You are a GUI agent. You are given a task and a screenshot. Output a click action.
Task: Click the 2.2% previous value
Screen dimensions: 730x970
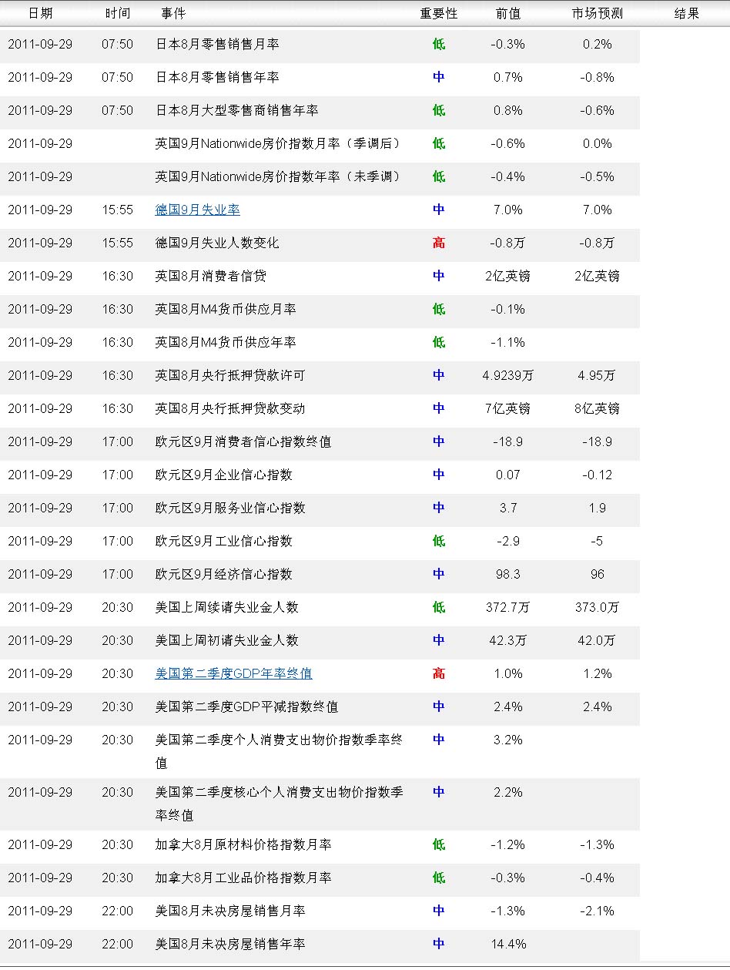coord(507,792)
